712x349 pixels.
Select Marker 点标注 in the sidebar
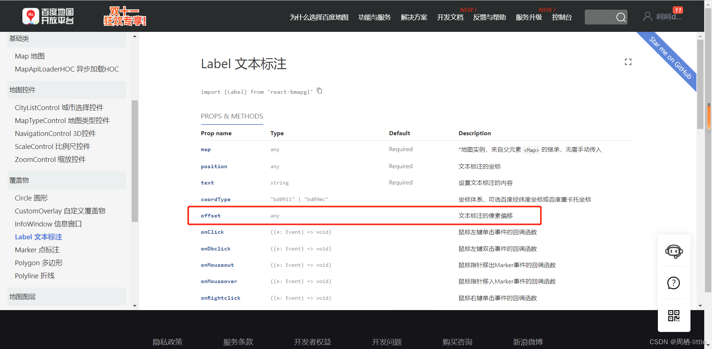point(37,250)
